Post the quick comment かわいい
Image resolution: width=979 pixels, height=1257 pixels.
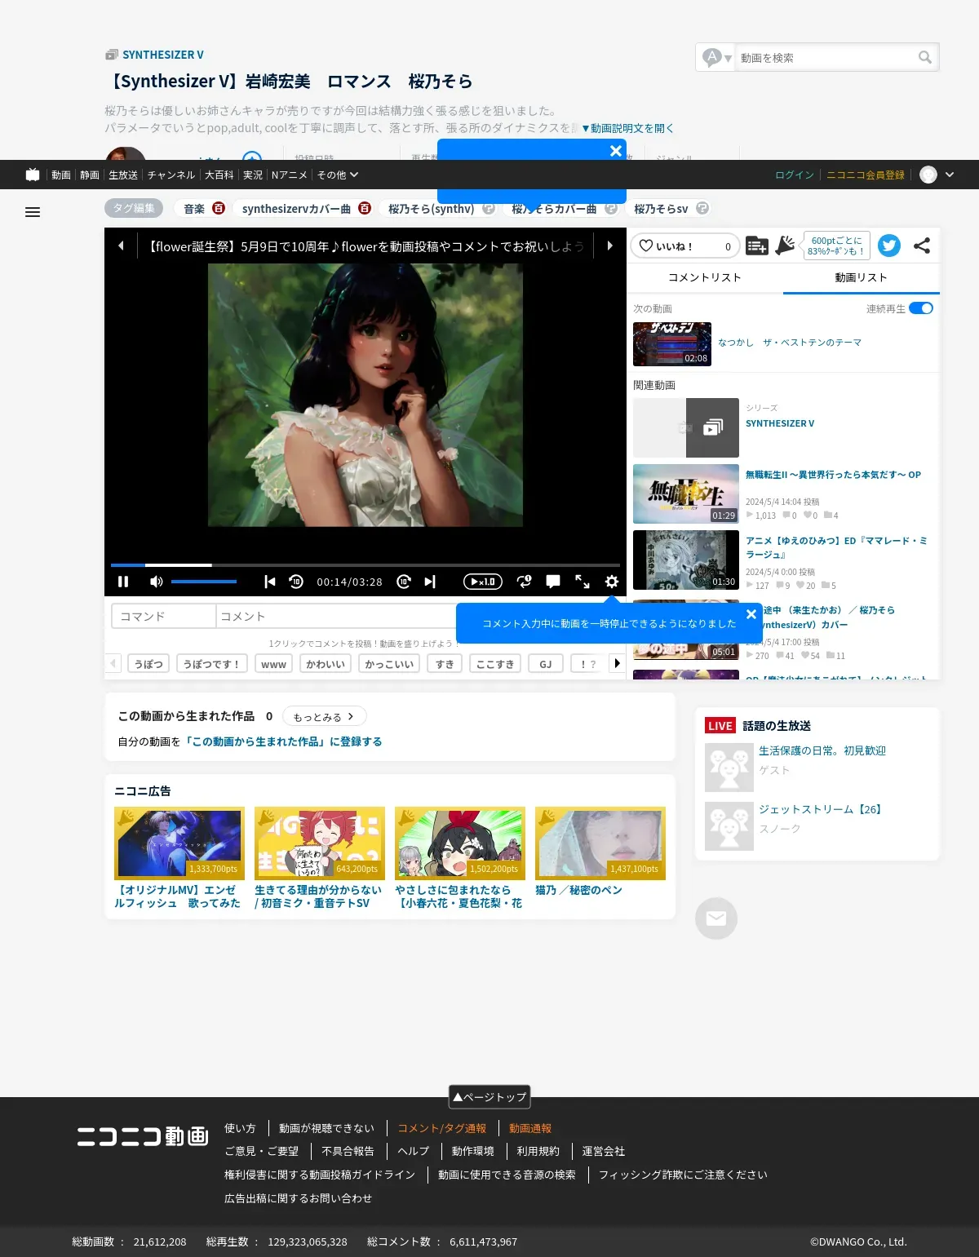tap(326, 664)
